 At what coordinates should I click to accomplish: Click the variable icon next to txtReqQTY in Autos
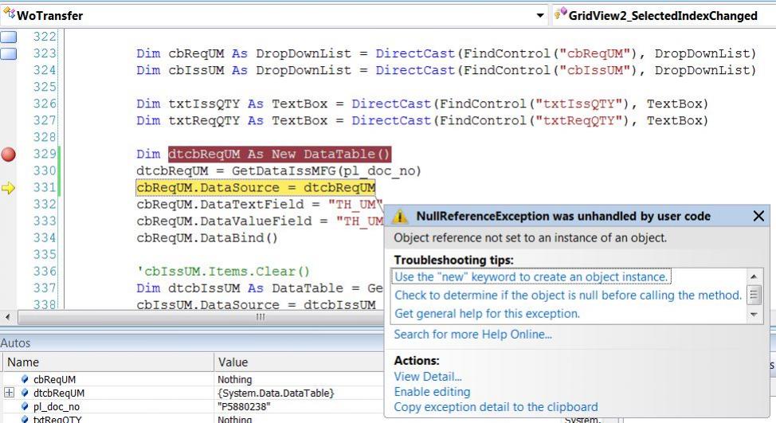click(x=25, y=419)
